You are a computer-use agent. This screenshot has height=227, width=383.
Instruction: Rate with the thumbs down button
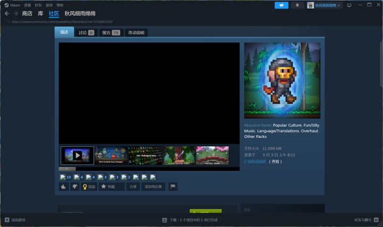pos(75,187)
